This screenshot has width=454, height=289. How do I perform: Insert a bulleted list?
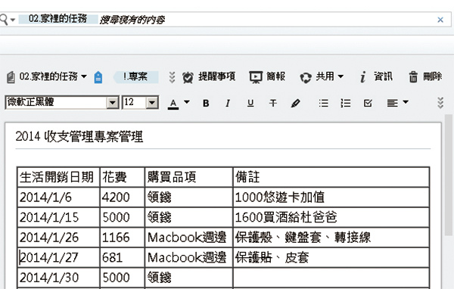tap(323, 103)
